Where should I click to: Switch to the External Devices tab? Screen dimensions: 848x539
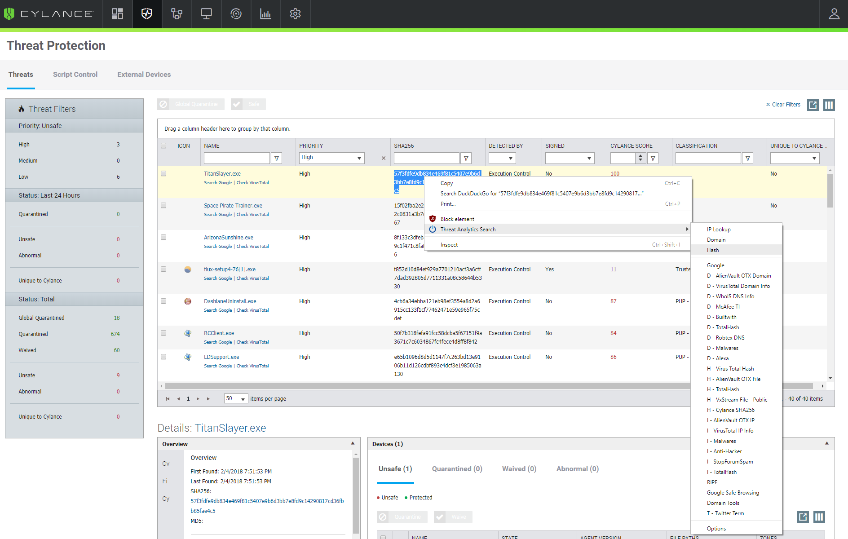(144, 75)
